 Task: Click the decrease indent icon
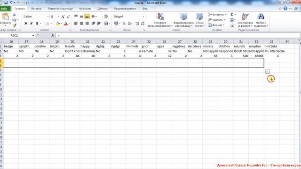coord(93,23)
